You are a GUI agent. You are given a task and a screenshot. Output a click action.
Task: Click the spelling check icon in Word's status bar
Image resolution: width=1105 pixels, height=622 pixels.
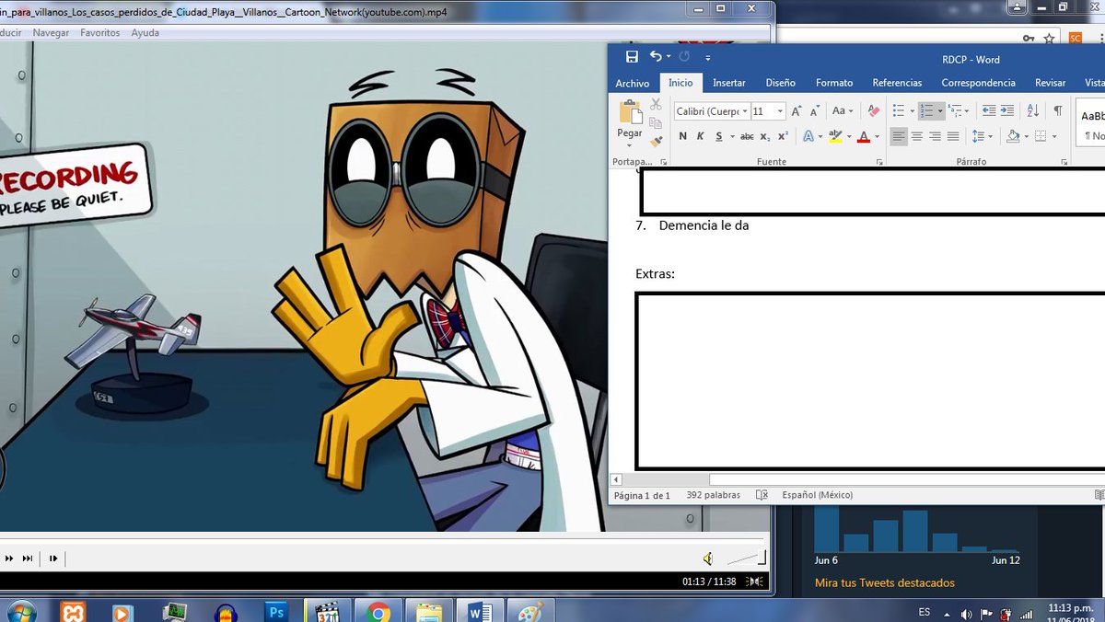762,495
